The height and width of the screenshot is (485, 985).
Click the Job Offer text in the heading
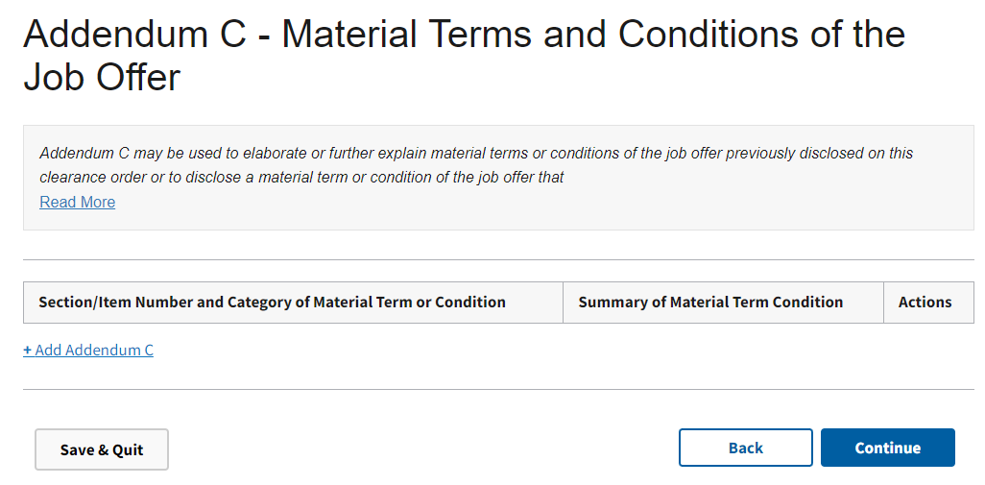[102, 78]
